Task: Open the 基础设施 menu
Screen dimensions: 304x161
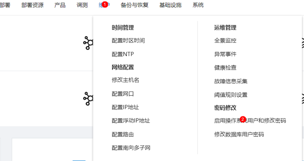Action: (170, 5)
